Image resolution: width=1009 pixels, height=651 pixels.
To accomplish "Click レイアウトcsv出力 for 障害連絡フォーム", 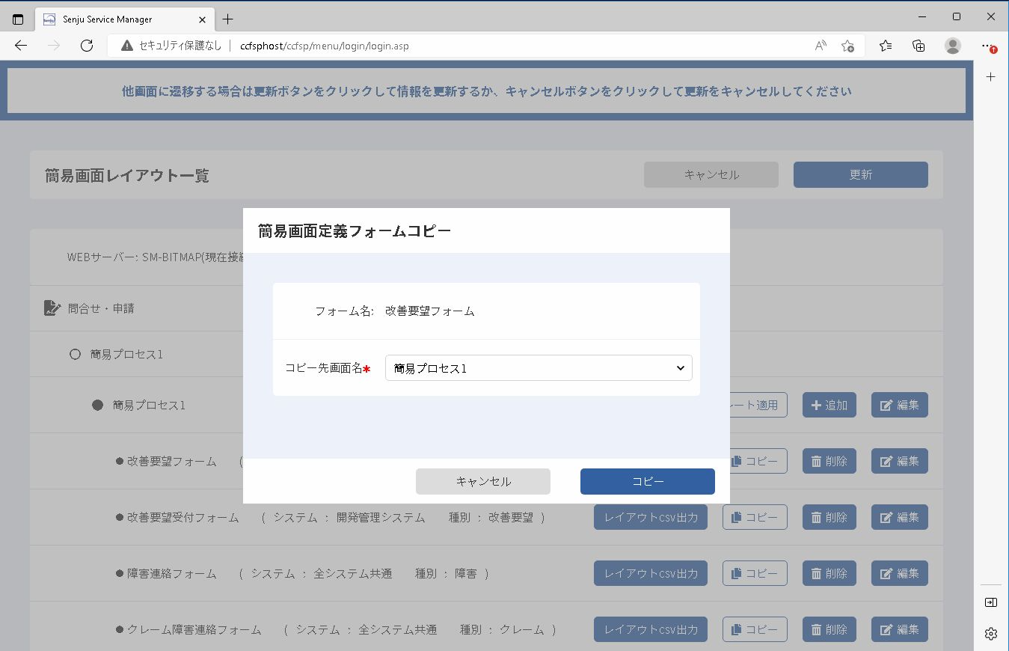I will (x=651, y=573).
